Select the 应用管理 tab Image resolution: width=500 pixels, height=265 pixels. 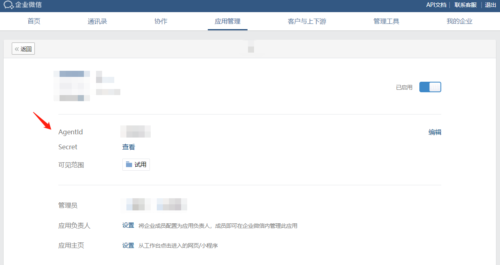(227, 21)
